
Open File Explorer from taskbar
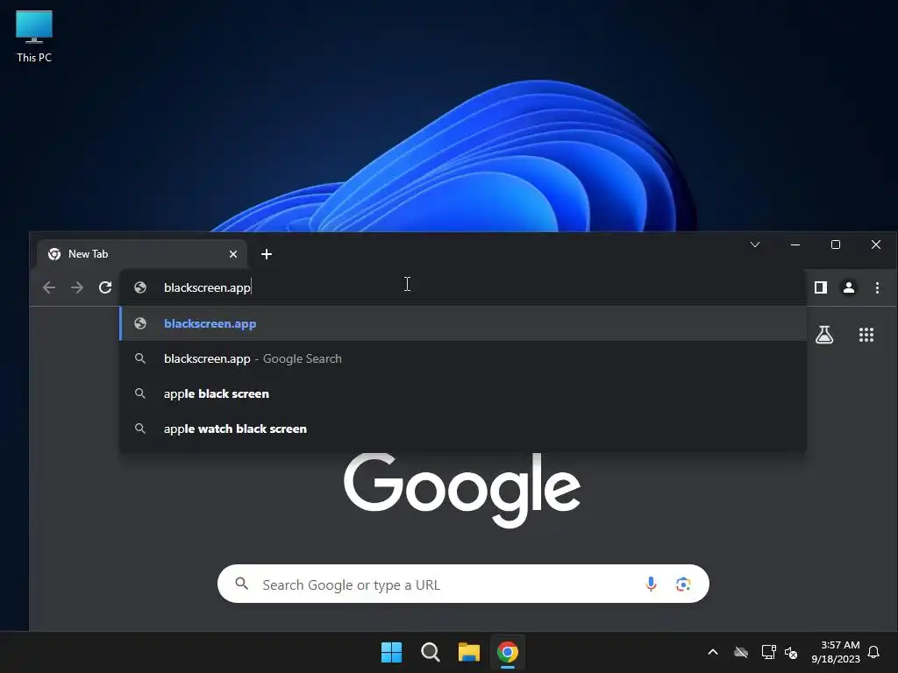tap(469, 652)
